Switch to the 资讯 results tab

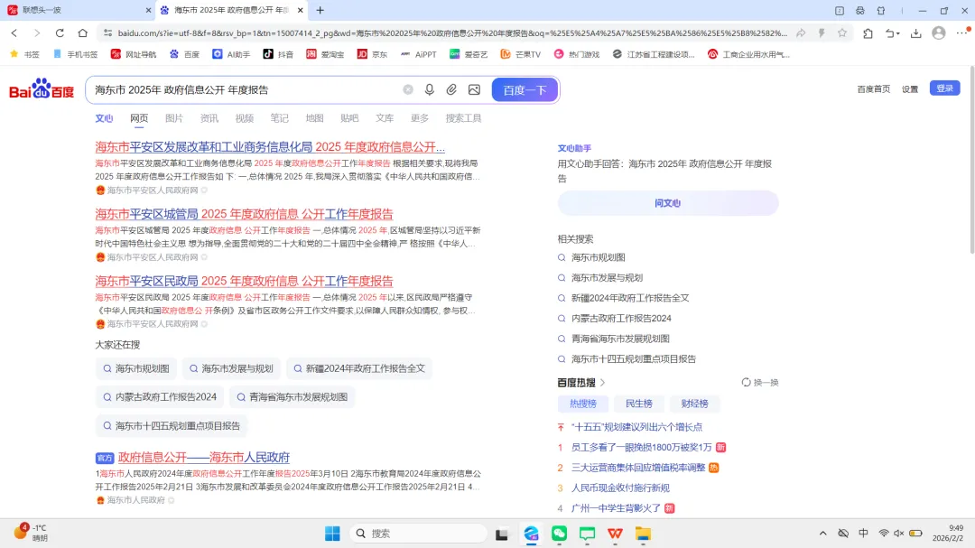[x=209, y=118]
